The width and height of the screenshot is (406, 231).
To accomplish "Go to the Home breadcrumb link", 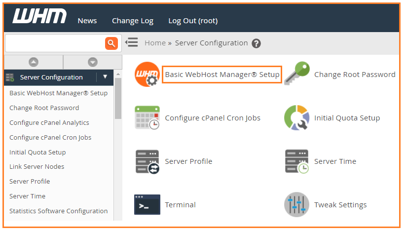I will [x=155, y=43].
